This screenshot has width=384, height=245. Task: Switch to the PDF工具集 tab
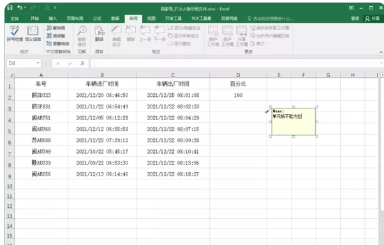pyautogui.click(x=202, y=19)
